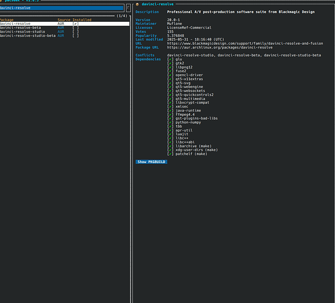This screenshot has width=335, height=303.
Task: Click the check mark beside patchelf (make)
Action: 171,154
